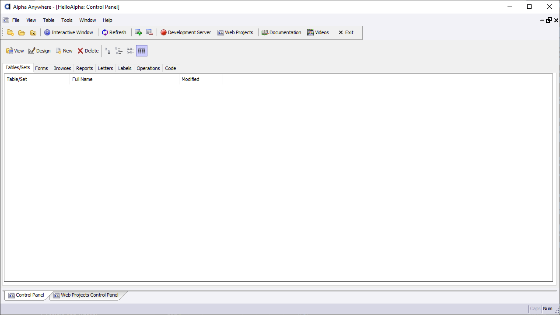The height and width of the screenshot is (315, 560).
Task: Click the add table to database icon
Action: tap(138, 32)
